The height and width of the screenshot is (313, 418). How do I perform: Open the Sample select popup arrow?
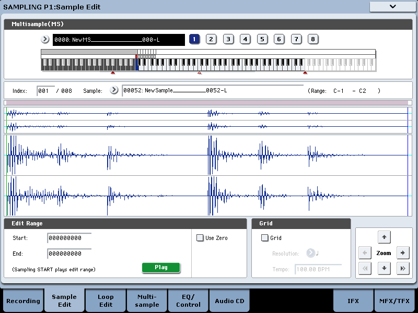tap(114, 90)
